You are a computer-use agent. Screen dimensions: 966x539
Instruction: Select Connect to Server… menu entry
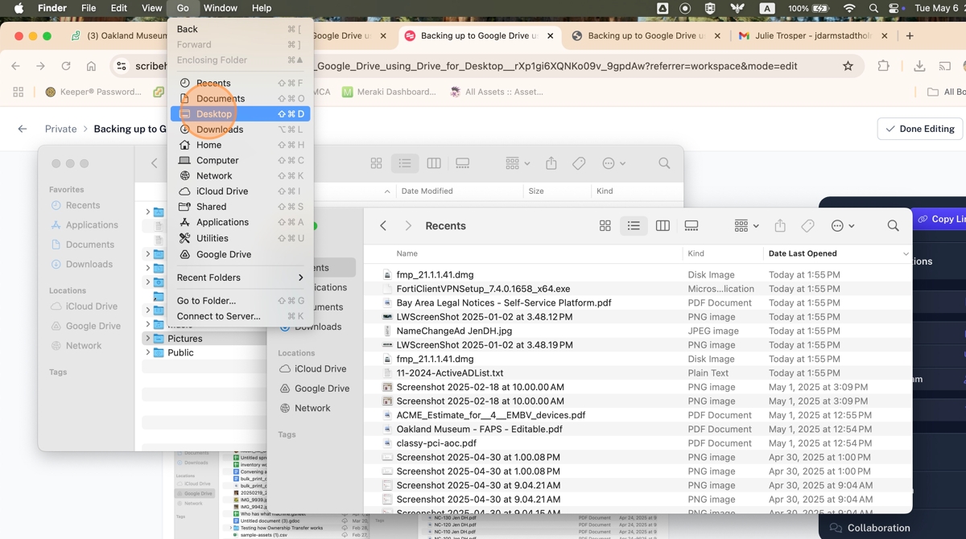tap(240, 316)
